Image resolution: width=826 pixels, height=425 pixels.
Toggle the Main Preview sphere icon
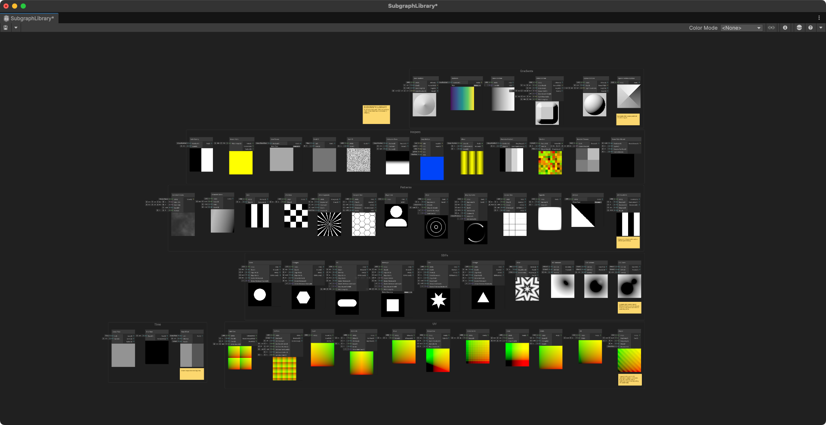coord(799,28)
